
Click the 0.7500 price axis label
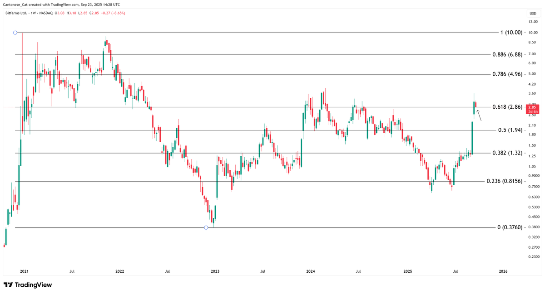[x=534, y=187]
